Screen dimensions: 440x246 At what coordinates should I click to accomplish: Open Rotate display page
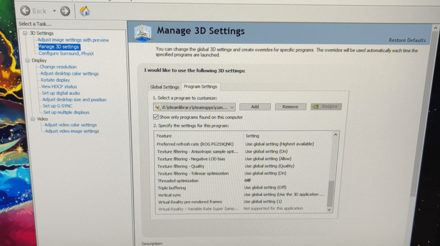pos(55,80)
